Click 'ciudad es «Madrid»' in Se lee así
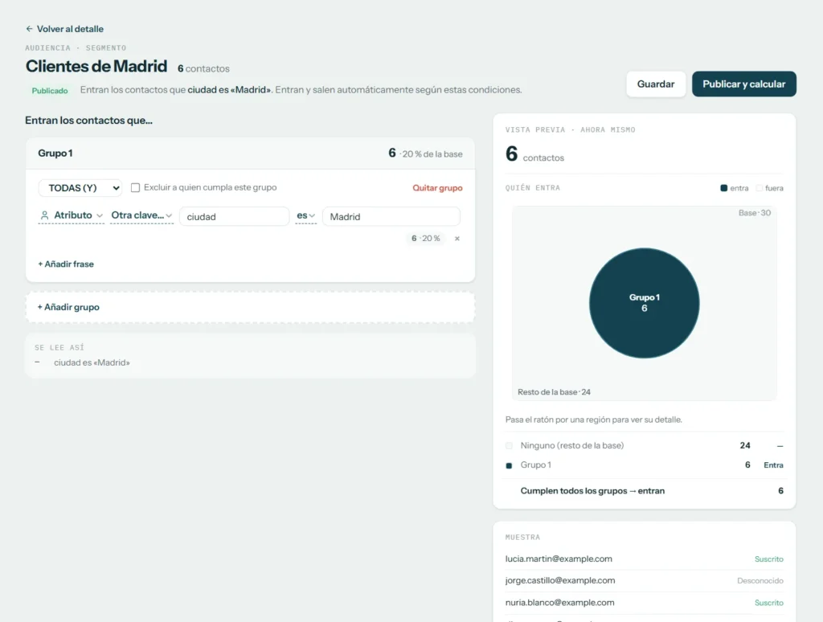 (92, 362)
